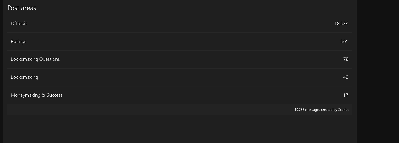Click the 42 Looksmaxing post count
This screenshot has height=143, width=399.
[x=346, y=77]
